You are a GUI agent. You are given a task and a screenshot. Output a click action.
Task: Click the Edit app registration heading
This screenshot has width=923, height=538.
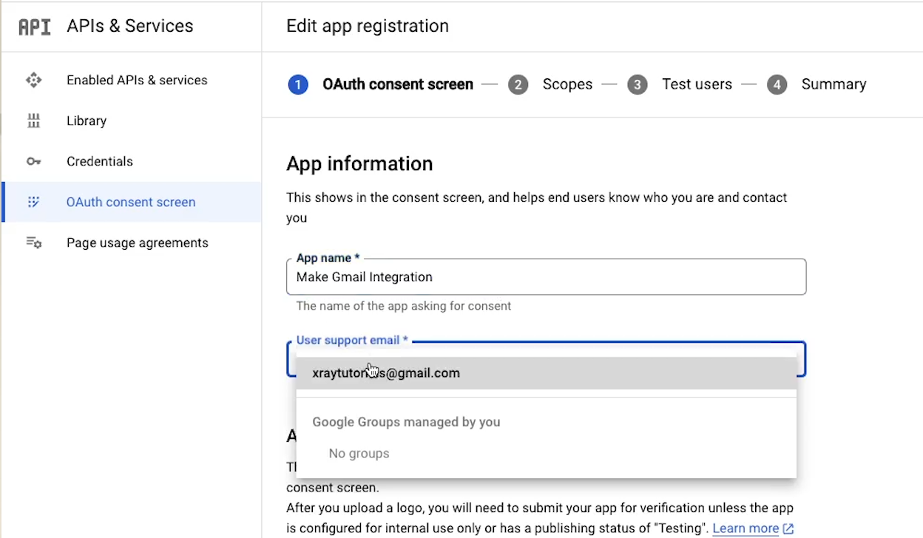click(x=368, y=26)
